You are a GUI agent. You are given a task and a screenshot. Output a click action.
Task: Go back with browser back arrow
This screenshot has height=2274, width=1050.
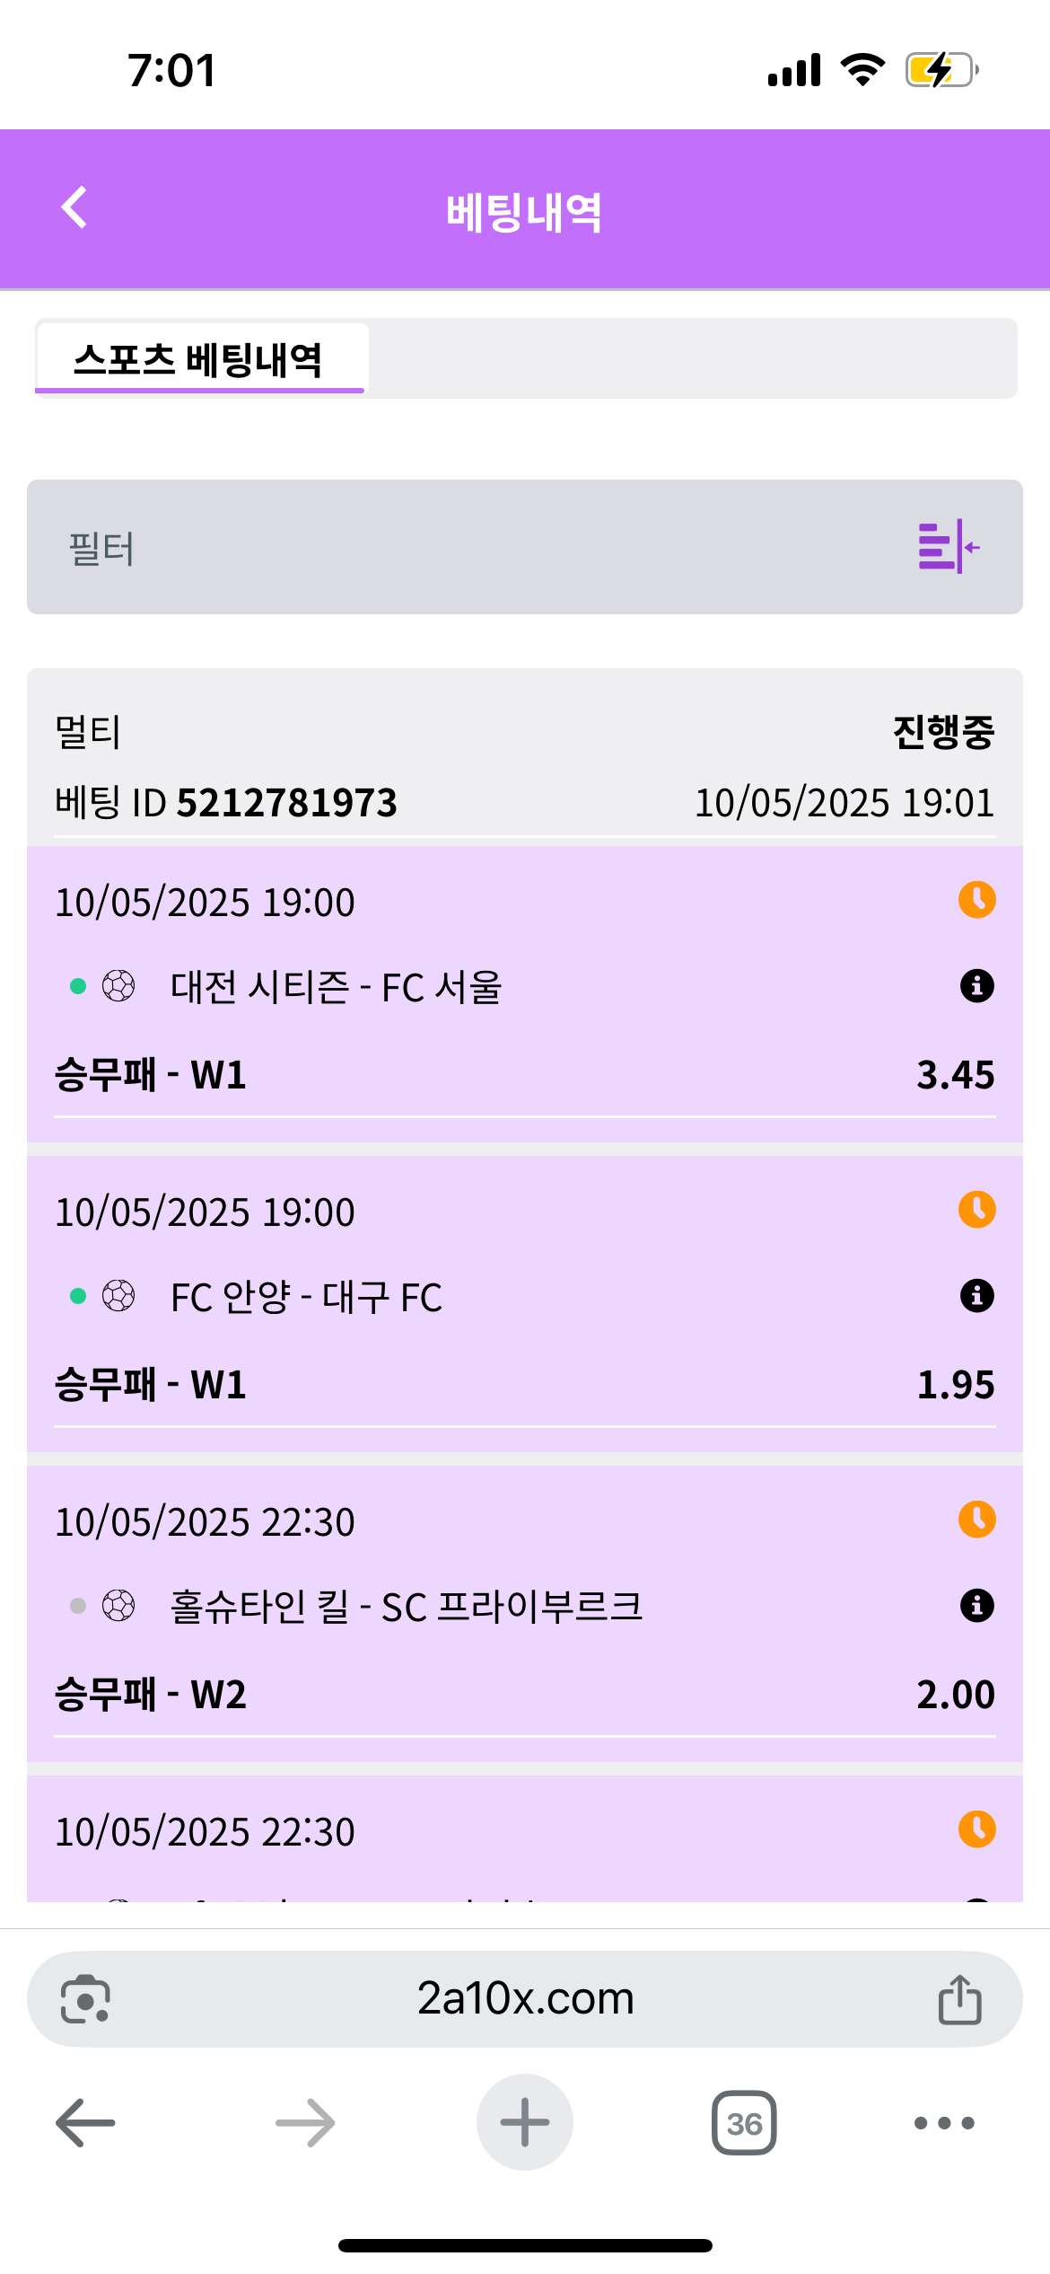[86, 2123]
